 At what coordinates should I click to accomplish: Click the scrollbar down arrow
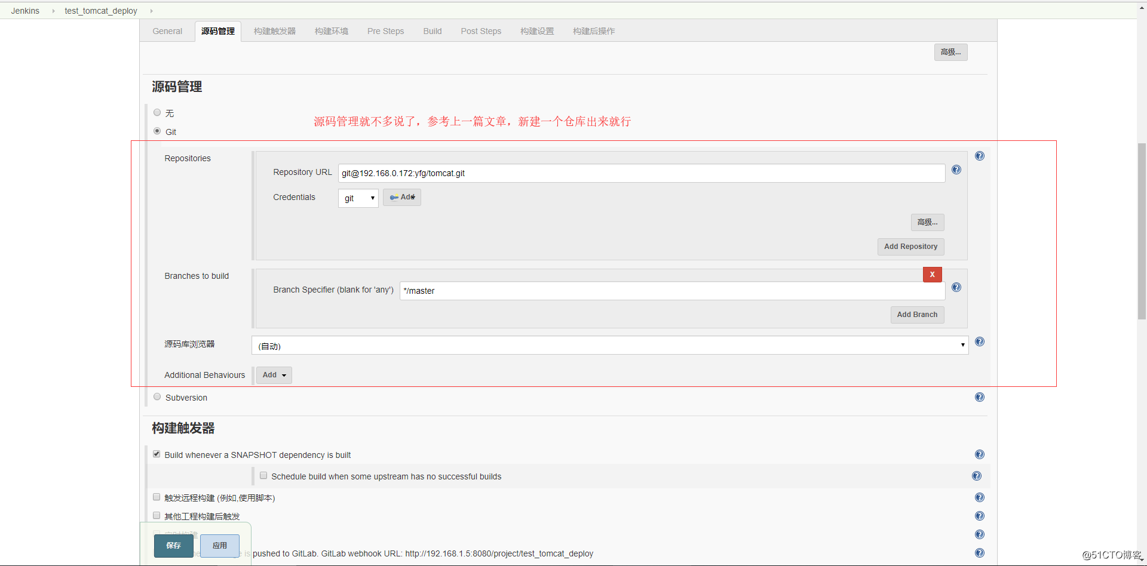tap(1142, 561)
